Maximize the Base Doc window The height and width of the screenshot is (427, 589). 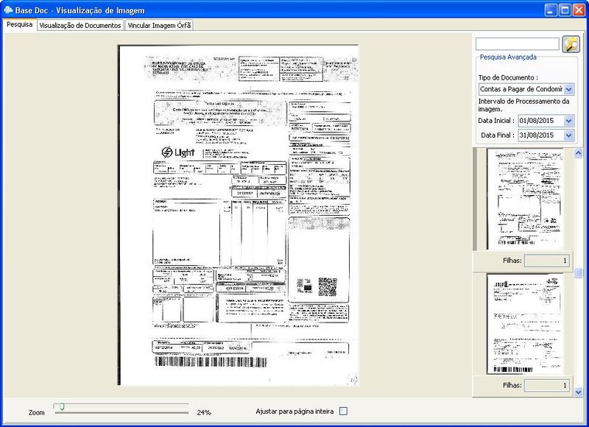pos(564,10)
